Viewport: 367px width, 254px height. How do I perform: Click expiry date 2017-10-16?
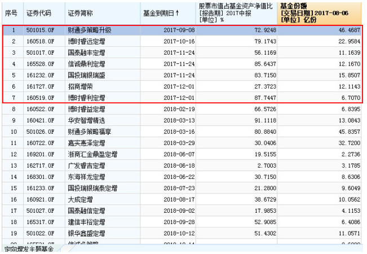(x=179, y=41)
